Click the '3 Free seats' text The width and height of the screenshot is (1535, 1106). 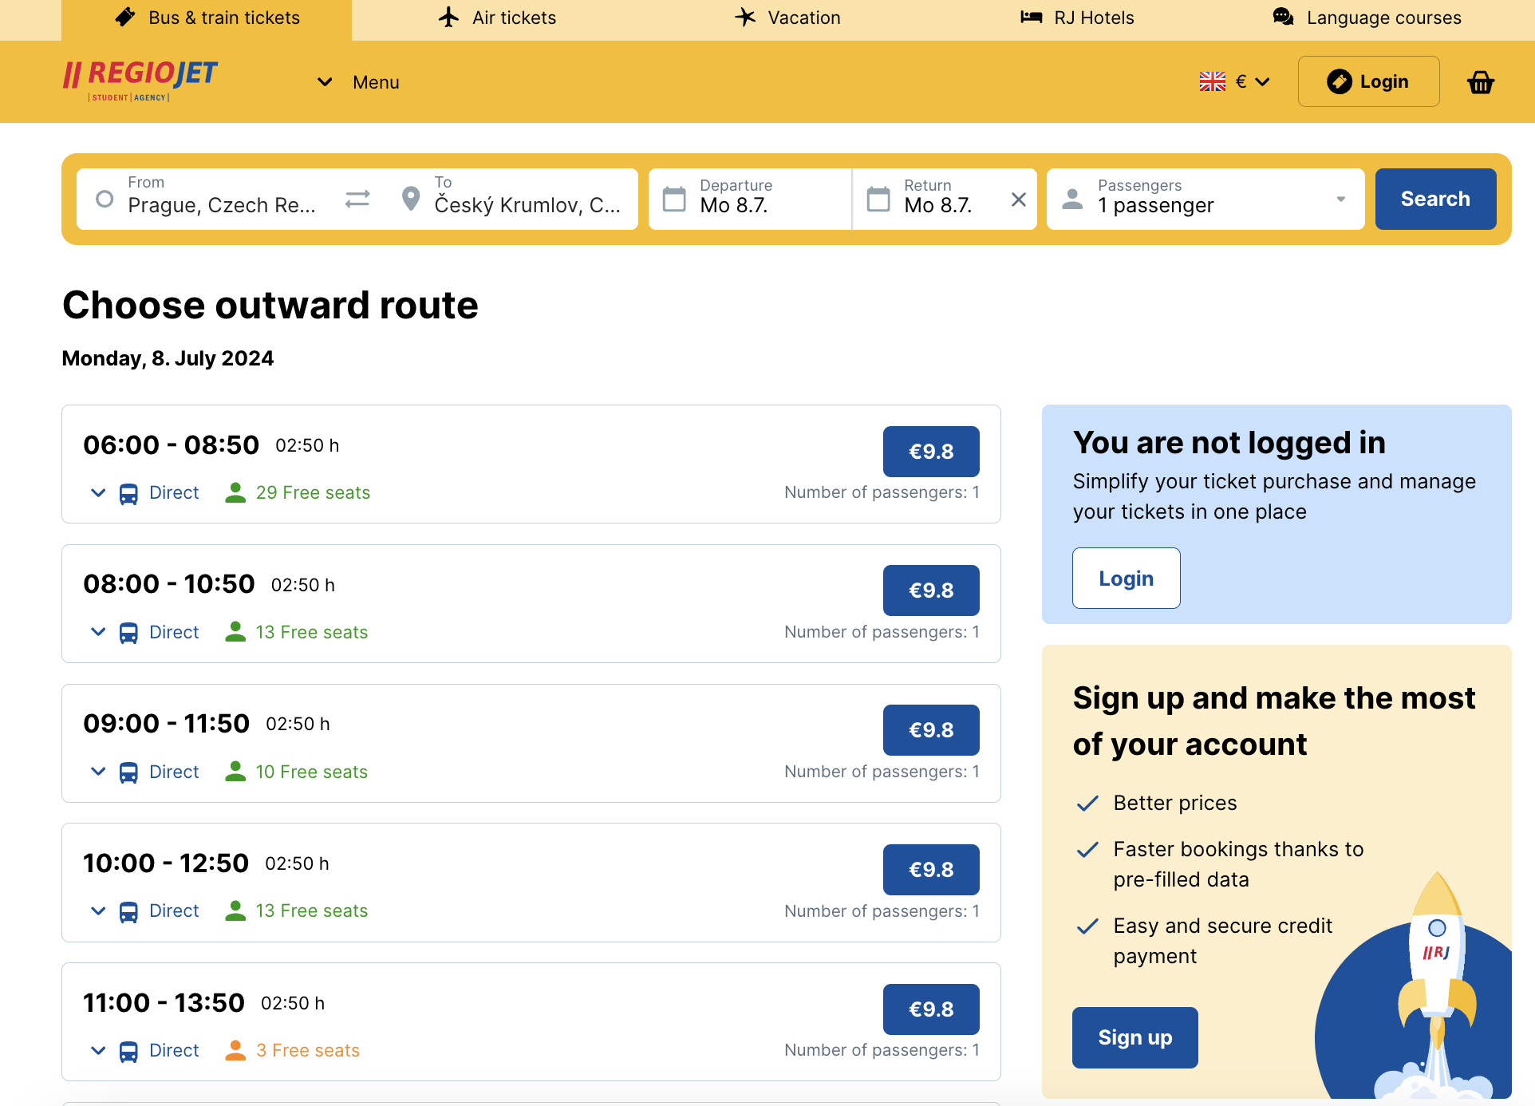tap(308, 1050)
